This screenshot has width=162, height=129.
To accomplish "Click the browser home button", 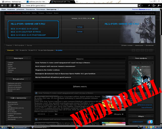I will [x=15, y=5].
